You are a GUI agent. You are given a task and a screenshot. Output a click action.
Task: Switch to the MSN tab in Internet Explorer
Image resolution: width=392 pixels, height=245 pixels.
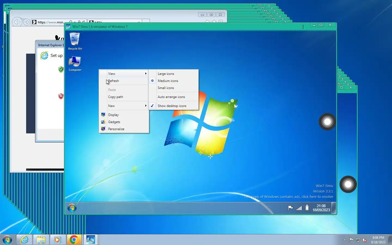click(x=115, y=22)
